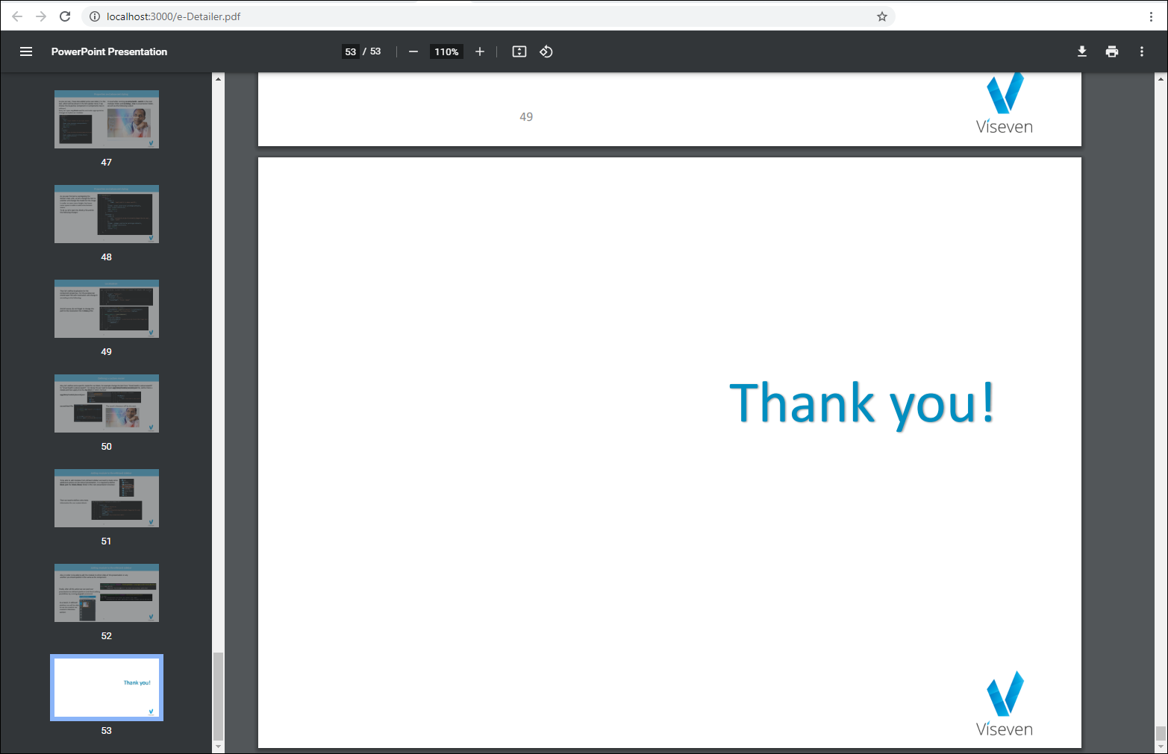Zoom out of the PDF

point(413,51)
